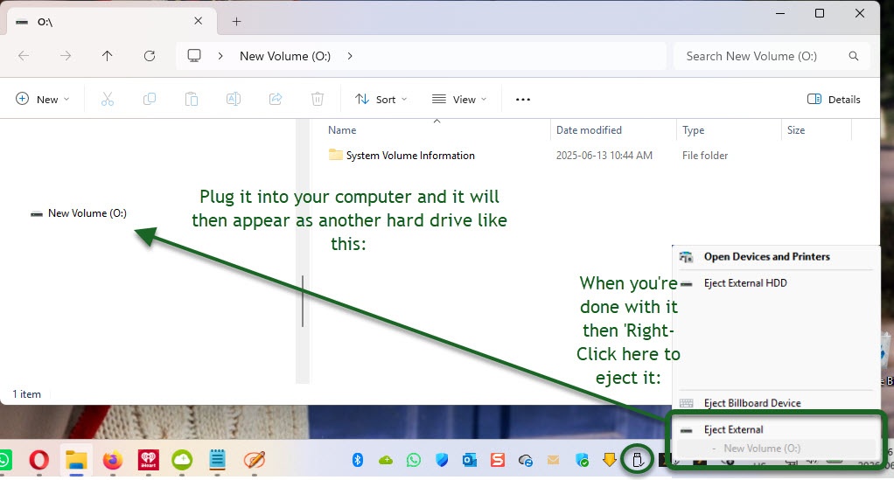Screen dimensions: 894x480
Task: Click the Delete trash icon
Action: (x=318, y=99)
